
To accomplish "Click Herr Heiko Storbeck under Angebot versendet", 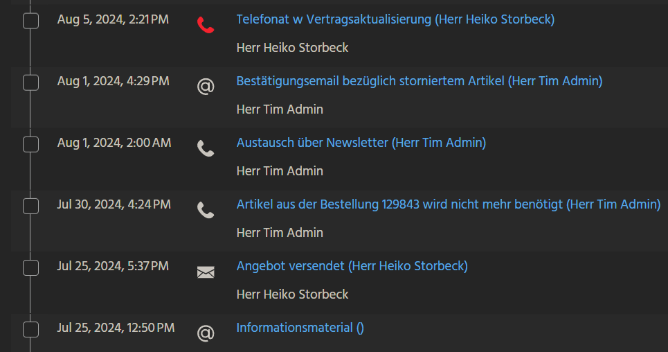I will (292, 294).
